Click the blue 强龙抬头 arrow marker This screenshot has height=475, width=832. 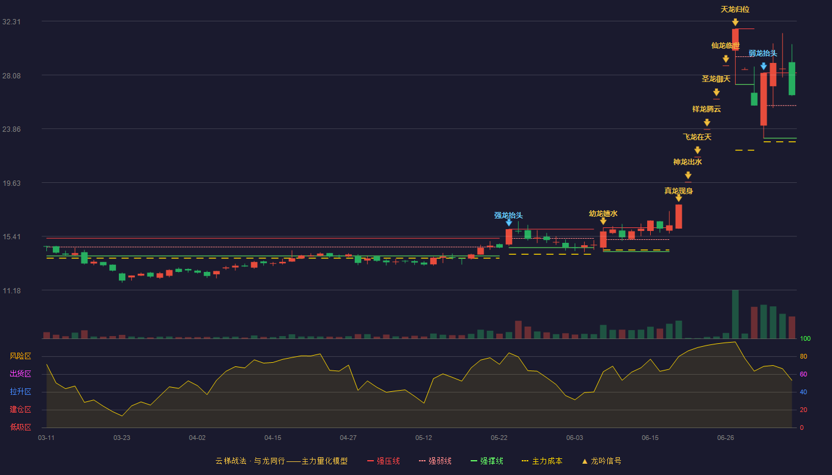(x=509, y=223)
